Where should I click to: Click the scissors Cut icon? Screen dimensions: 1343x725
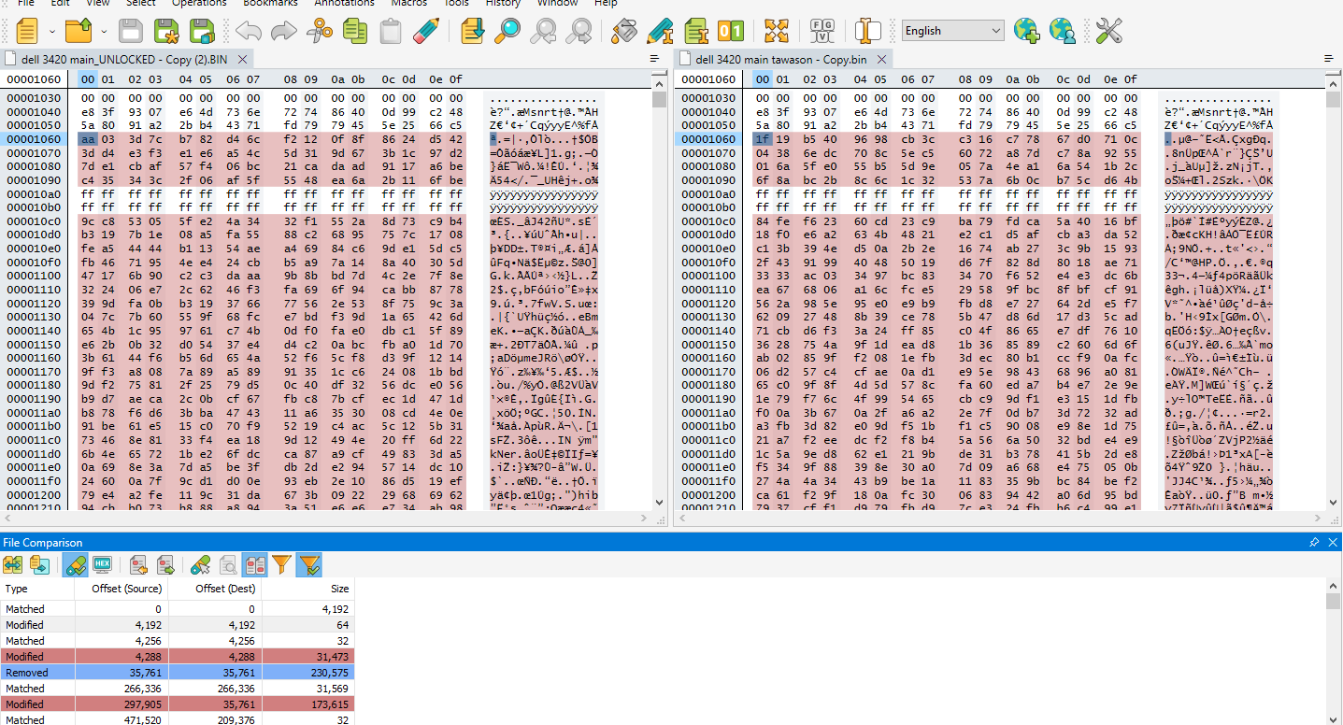coord(320,31)
